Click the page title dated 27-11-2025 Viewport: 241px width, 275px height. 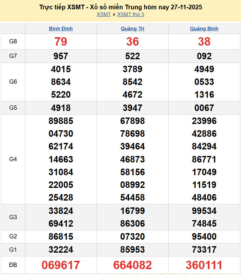pos(120,7)
